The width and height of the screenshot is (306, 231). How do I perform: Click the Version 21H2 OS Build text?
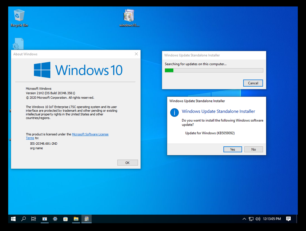coord(50,93)
